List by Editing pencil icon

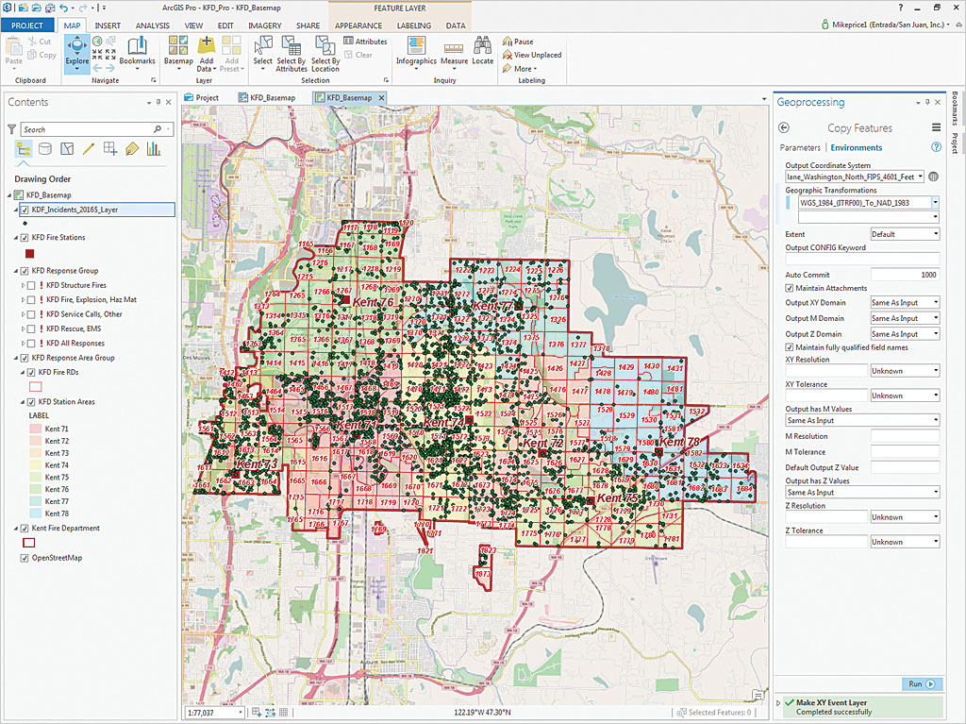click(x=89, y=148)
